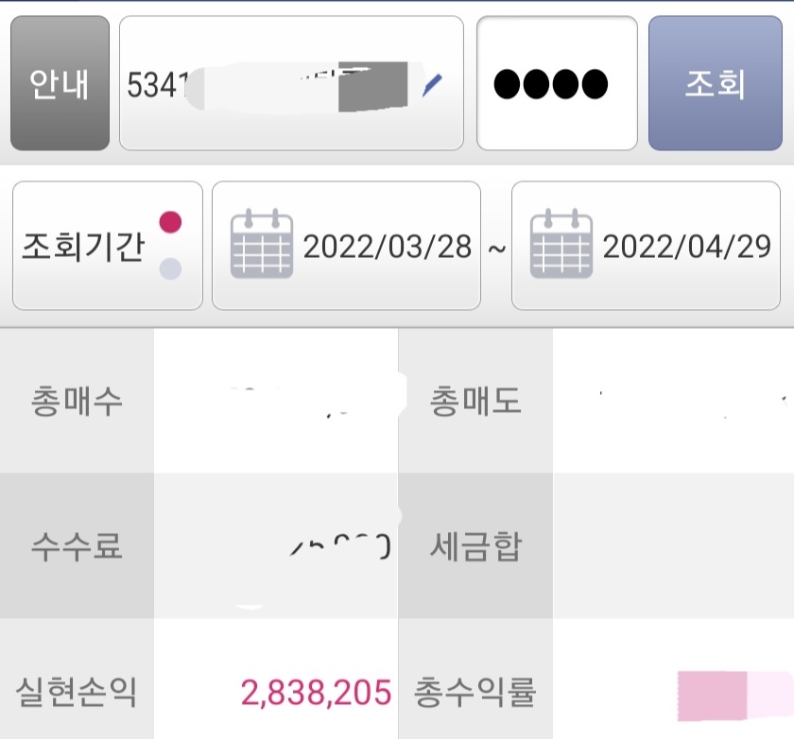Click the 실현손익 label cell

[77, 693]
